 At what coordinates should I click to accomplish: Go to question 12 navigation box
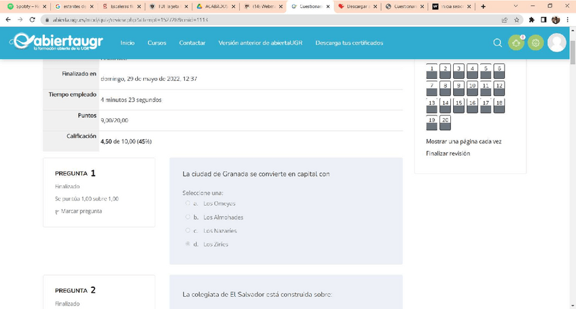pos(499,88)
